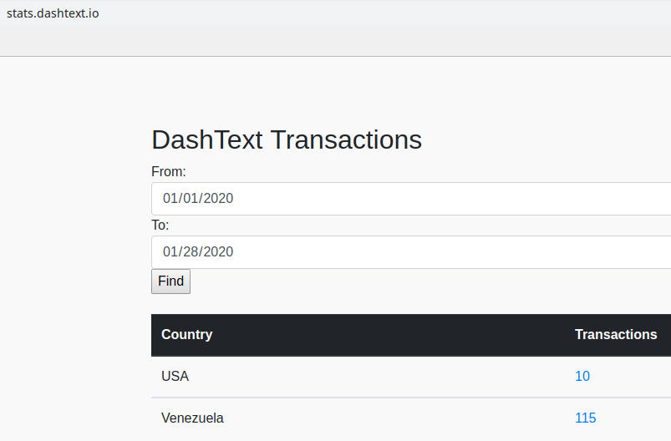Click the empty gray toolbar strip below address
671x441 pixels.
pos(336,41)
